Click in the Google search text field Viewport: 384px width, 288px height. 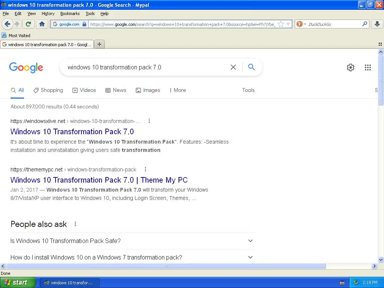pyautogui.click(x=147, y=67)
